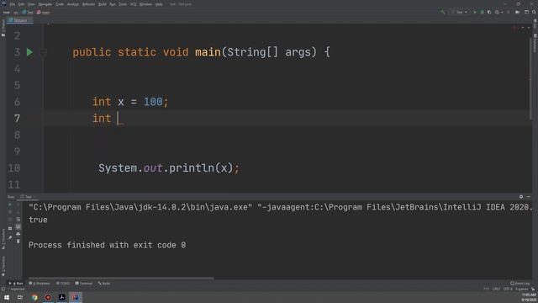Clear console output with trash icon

click(18, 242)
